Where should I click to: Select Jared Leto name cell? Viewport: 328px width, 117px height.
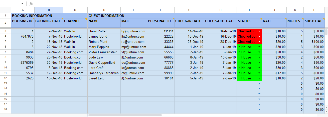[104, 78]
